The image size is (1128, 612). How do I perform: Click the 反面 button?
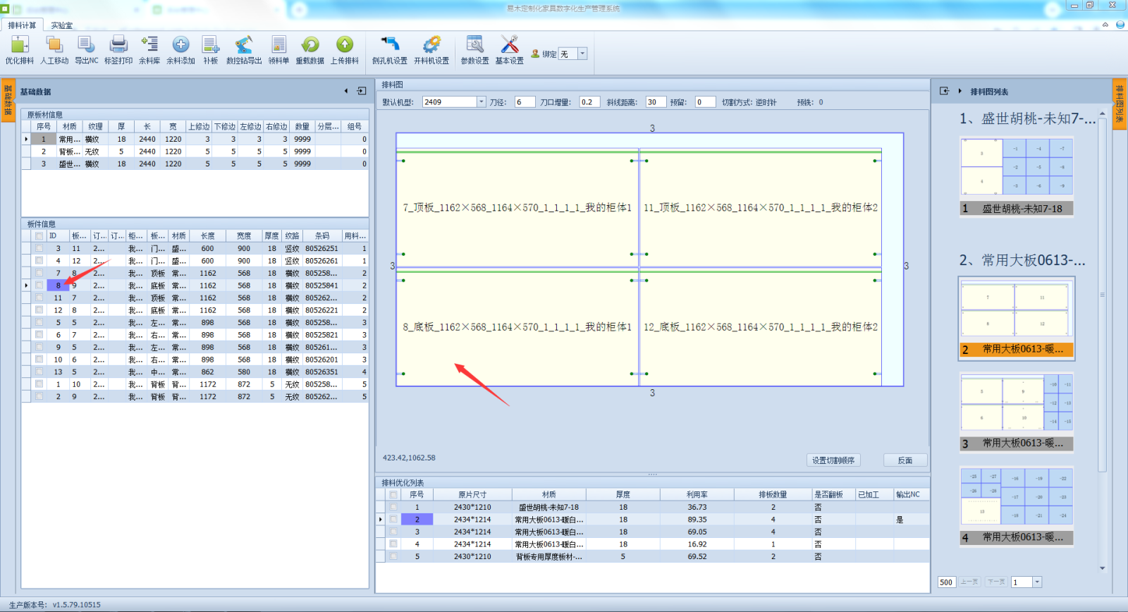coord(905,460)
